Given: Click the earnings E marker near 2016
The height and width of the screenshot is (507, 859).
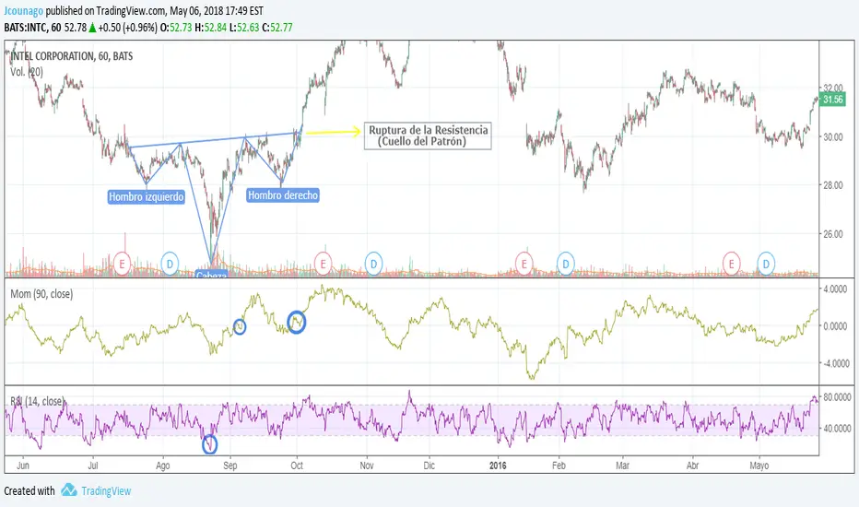Looking at the screenshot, I should 524,264.
